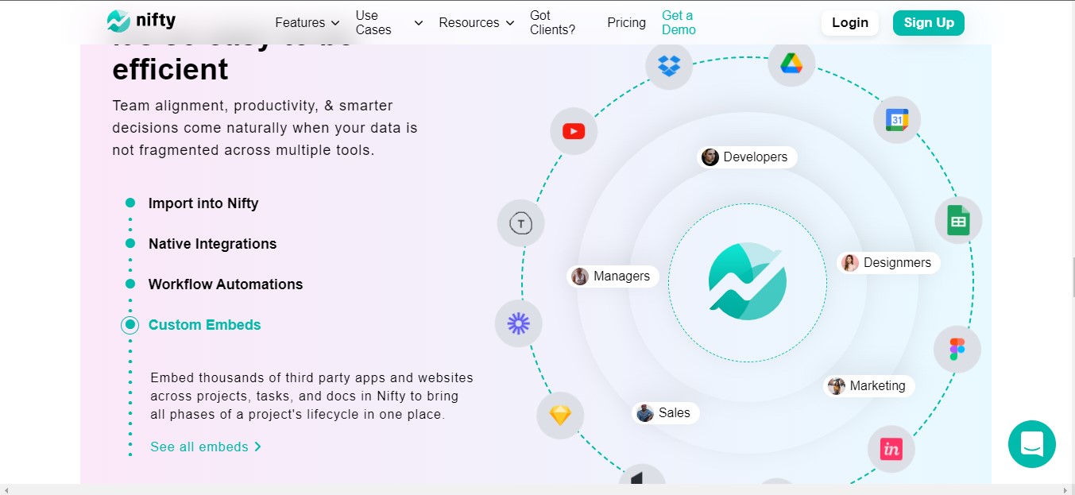Expand the Resources menu
The width and height of the screenshot is (1075, 495).
(477, 23)
